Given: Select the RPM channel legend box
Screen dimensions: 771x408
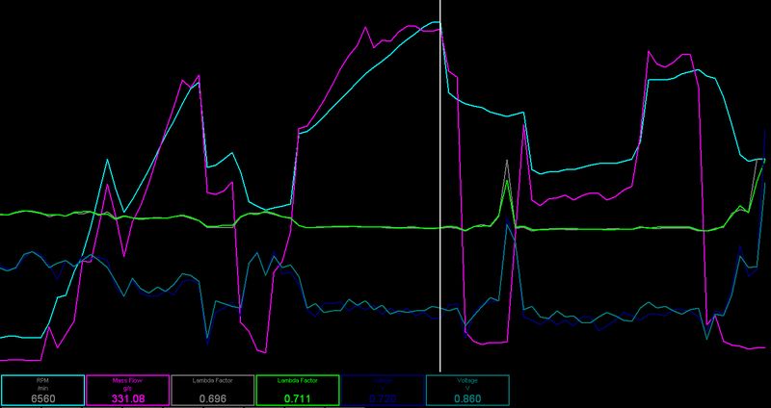Looking at the screenshot, I should [41, 390].
